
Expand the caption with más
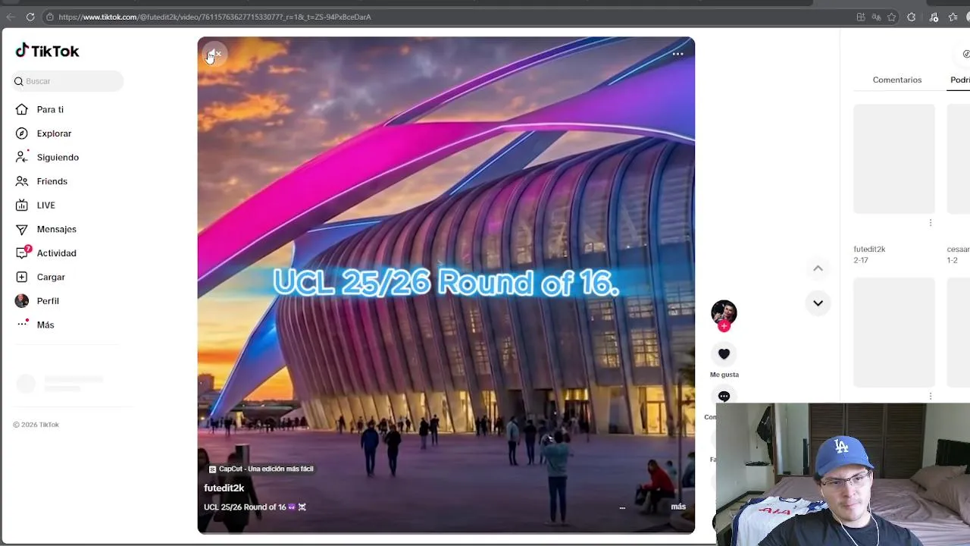tap(678, 507)
